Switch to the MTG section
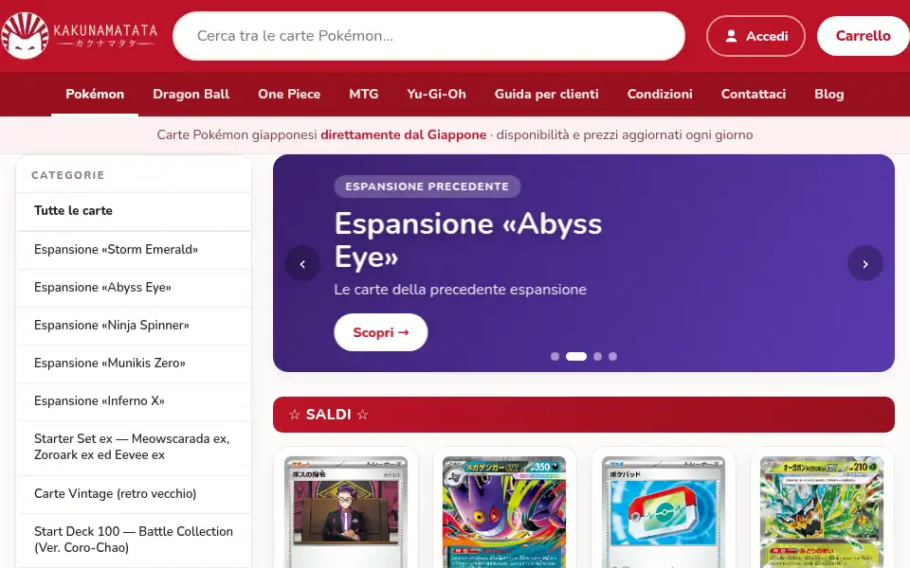The height and width of the screenshot is (568, 910). pyautogui.click(x=363, y=94)
